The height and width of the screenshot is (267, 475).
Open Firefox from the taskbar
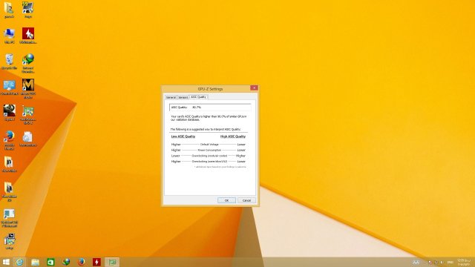point(81,262)
